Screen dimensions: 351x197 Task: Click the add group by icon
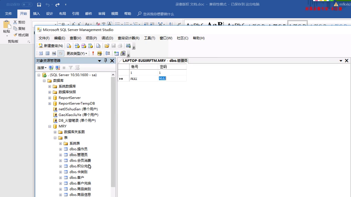[108, 53]
